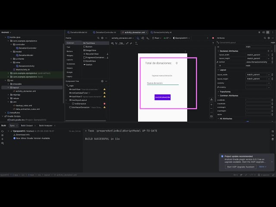
Task: Open the Attributes panel settings gear
Action: (269, 38)
